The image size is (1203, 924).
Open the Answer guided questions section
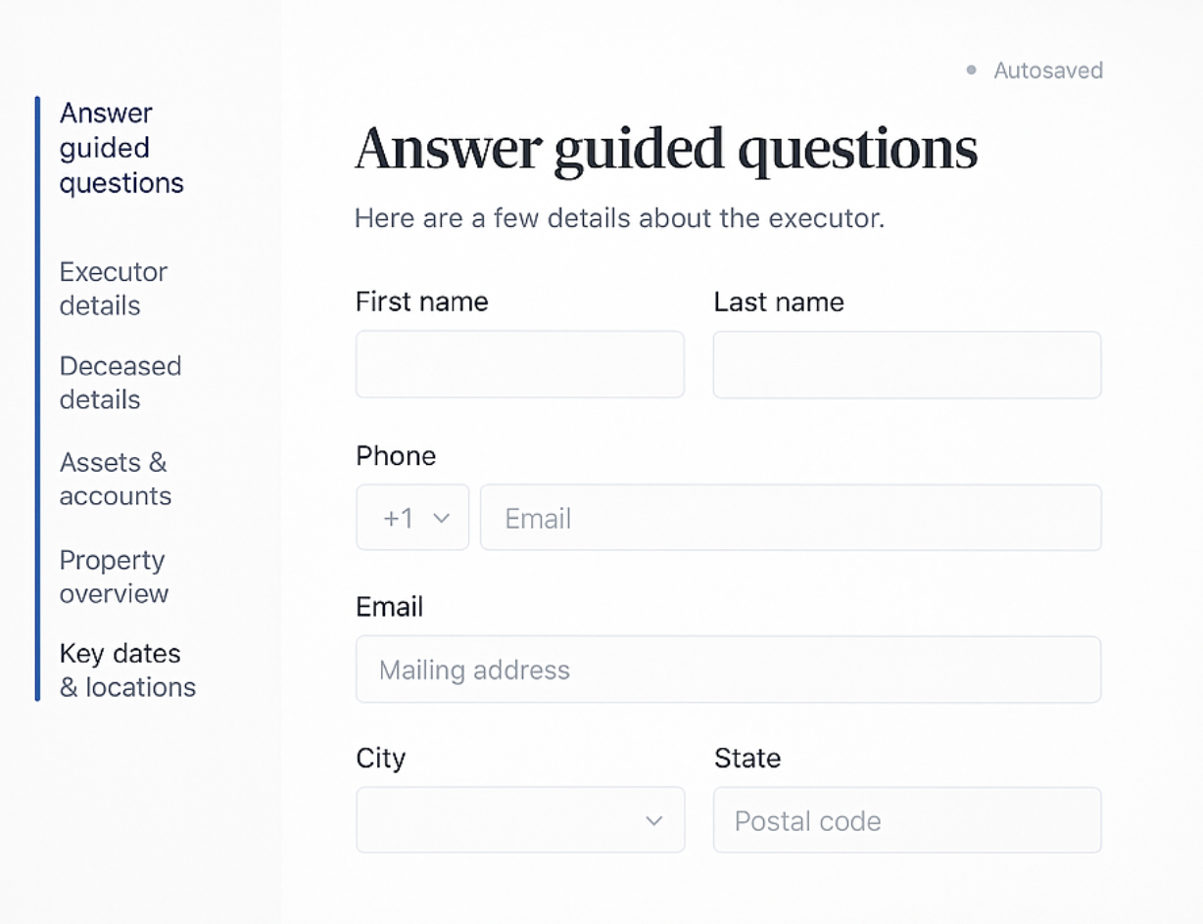click(120, 148)
